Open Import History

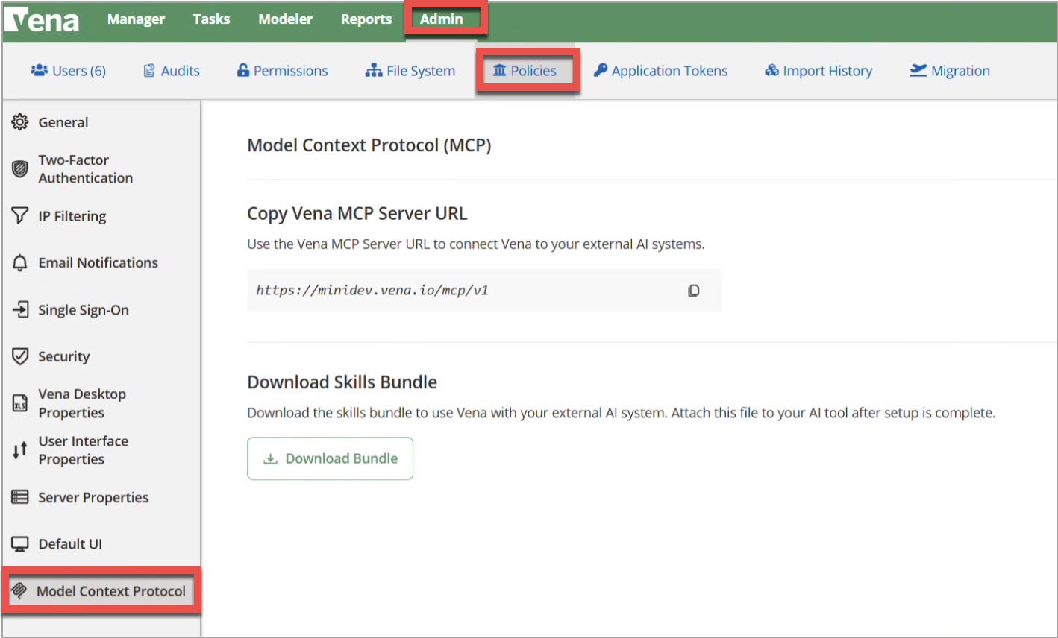pos(818,71)
